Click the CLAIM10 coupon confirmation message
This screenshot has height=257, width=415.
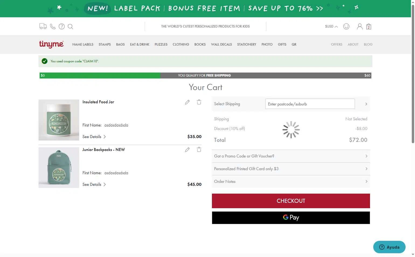click(205, 61)
